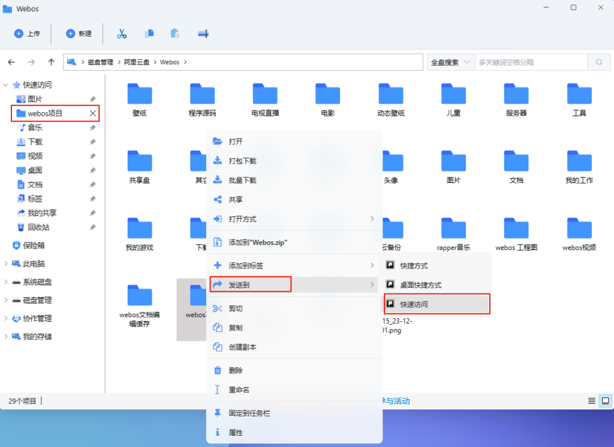Toggle list view at the bottom right

[x=592, y=401]
